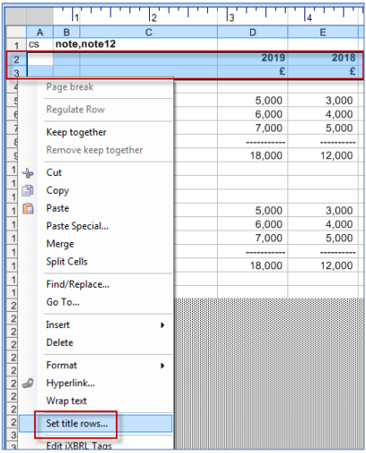Image resolution: width=366 pixels, height=453 pixels.
Task: Click Remove keep together entry
Action: [95, 150]
